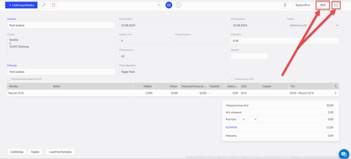This screenshot has height=159, width=351.
Task: Click the Tilausnumero field
Action: [x=201, y=41]
